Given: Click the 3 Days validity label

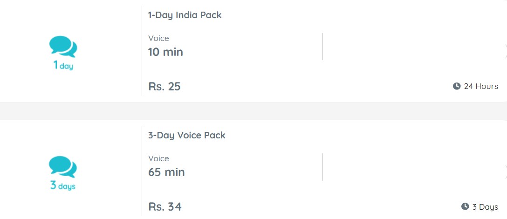Looking at the screenshot, I should (485, 207).
